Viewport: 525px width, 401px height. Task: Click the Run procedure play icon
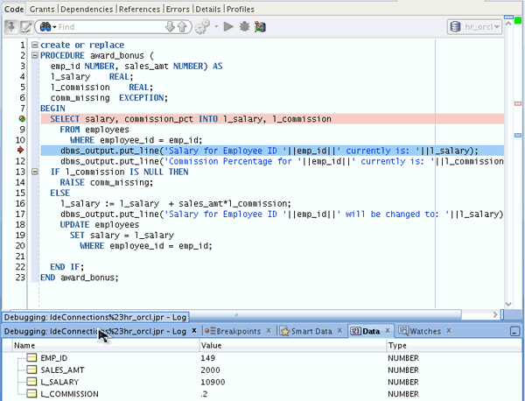click(x=228, y=27)
